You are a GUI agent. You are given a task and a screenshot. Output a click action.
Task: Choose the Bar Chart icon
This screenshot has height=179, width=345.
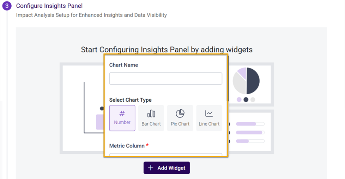pyautogui.click(x=151, y=113)
